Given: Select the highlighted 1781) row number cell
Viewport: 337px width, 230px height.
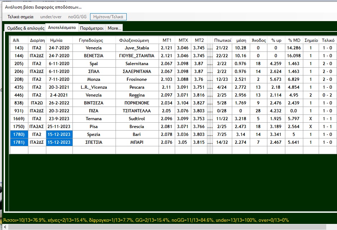Looking at the screenshot, I should [19, 142].
